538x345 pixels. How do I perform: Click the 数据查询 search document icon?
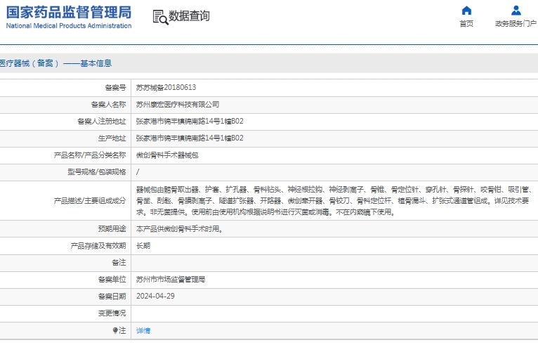tap(160, 17)
